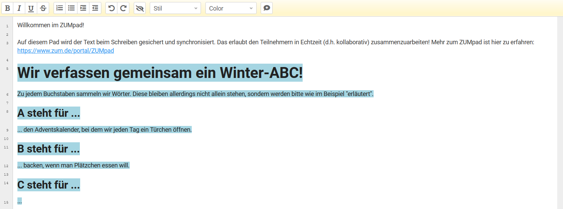Insert an ordered numbered list

pyautogui.click(x=60, y=8)
